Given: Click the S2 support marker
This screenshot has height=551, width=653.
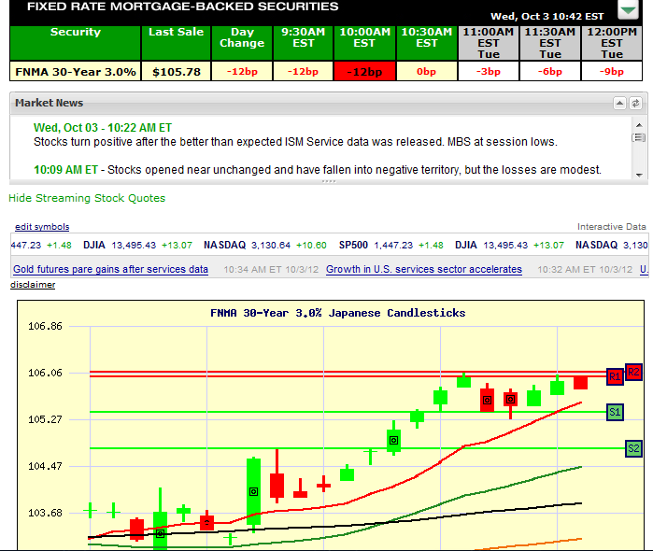Looking at the screenshot, I should 633,448.
